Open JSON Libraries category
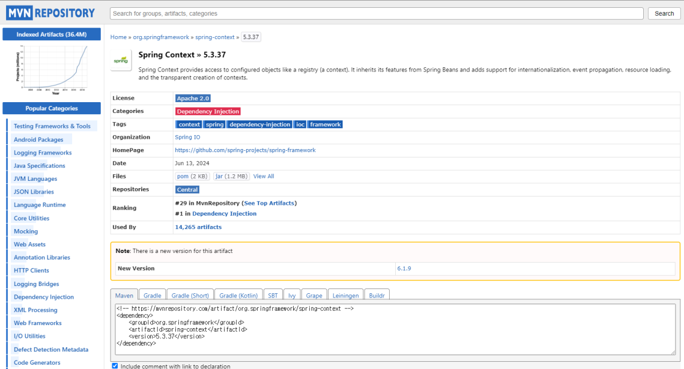This screenshot has height=369, width=684. (x=34, y=192)
